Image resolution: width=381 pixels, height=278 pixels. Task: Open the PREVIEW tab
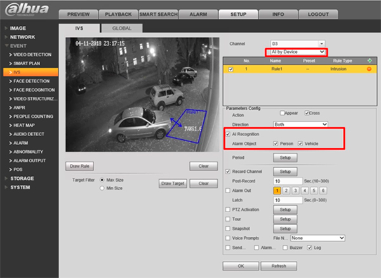[x=78, y=15]
